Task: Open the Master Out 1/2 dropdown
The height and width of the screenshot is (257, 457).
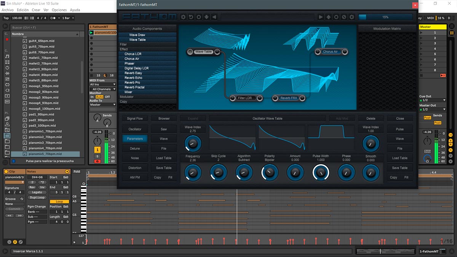Action: tap(433, 110)
